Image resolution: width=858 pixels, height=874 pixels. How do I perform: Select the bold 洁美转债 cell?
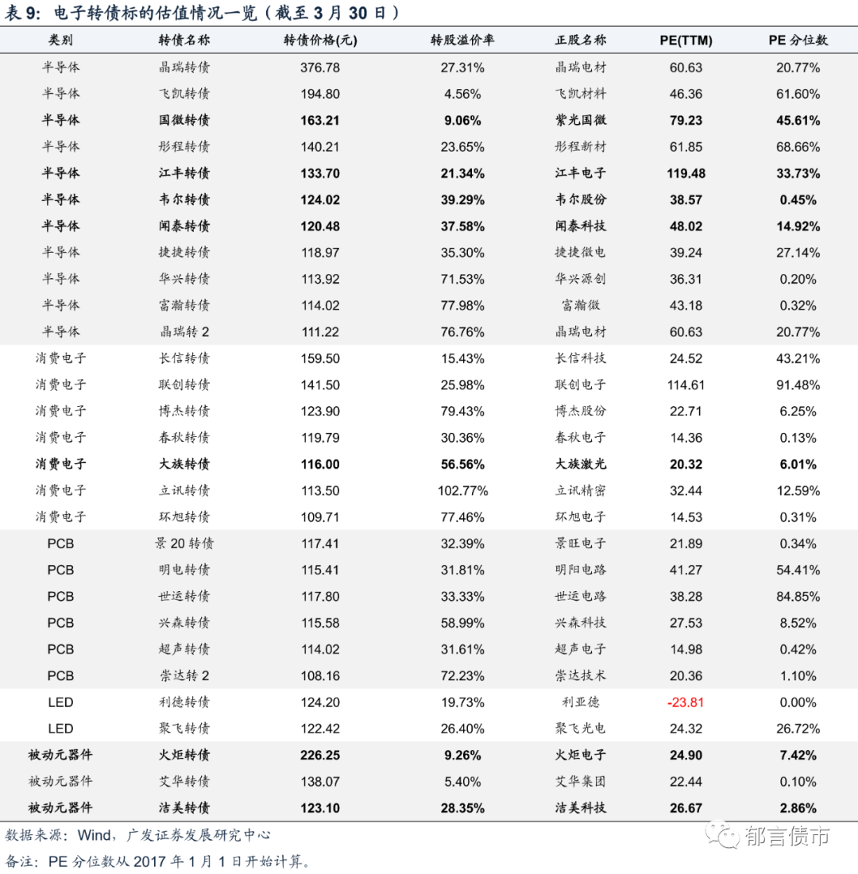(184, 807)
